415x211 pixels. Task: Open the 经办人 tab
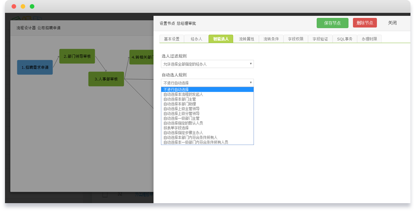tap(196, 39)
